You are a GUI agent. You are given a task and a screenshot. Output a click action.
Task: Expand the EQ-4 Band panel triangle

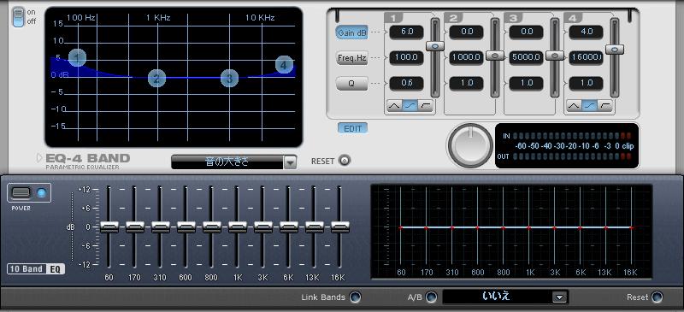(39, 158)
